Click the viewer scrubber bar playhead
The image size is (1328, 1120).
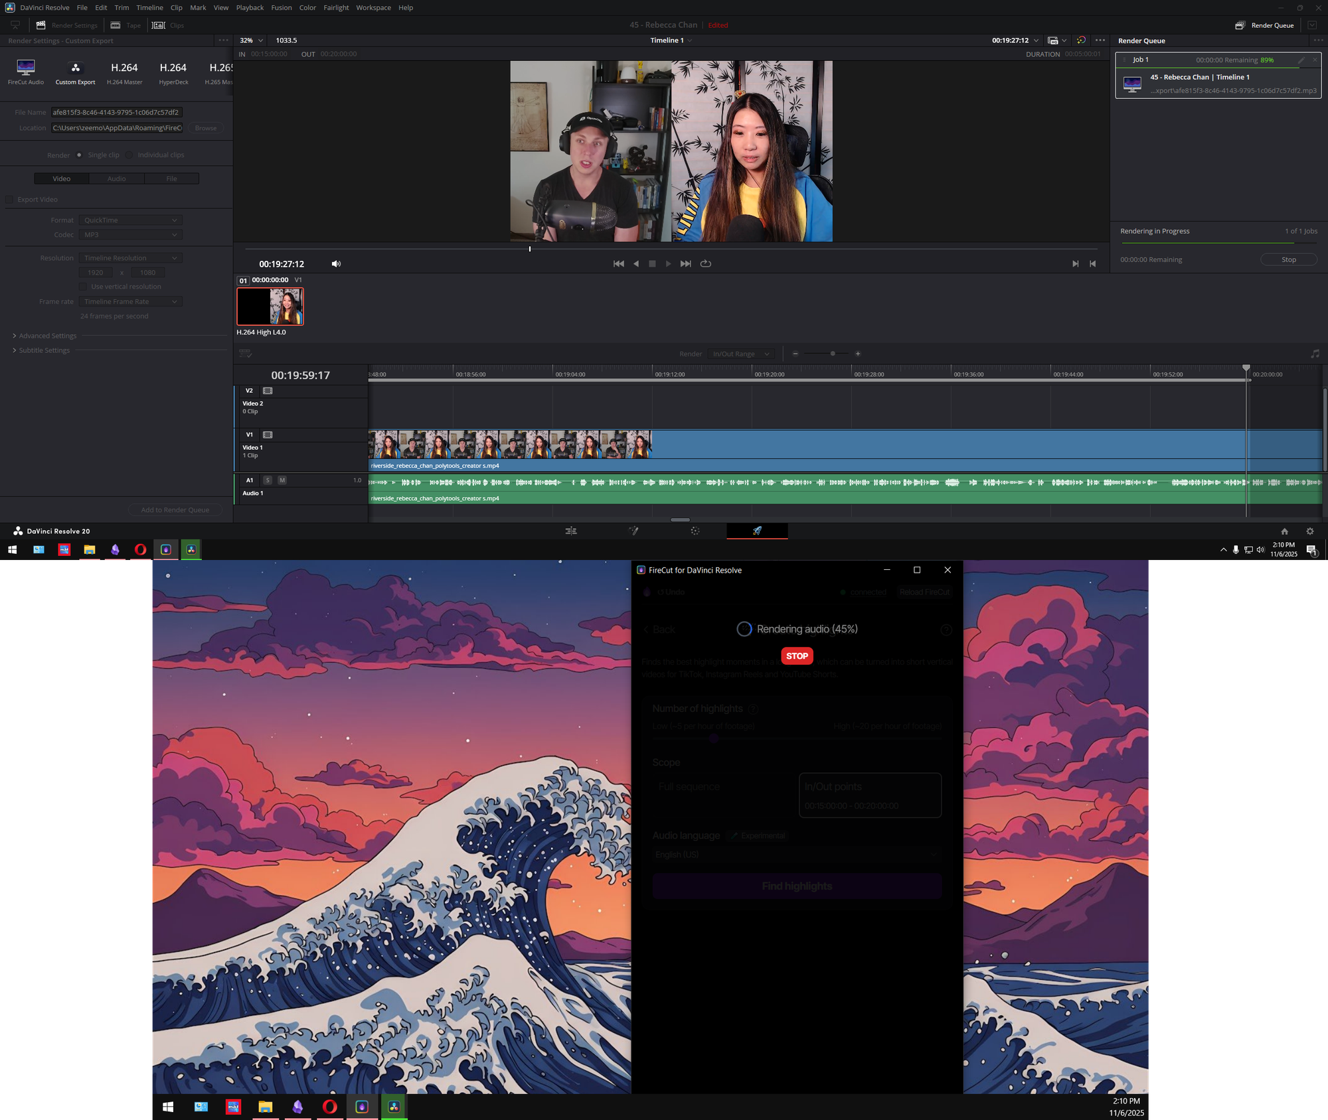click(530, 249)
